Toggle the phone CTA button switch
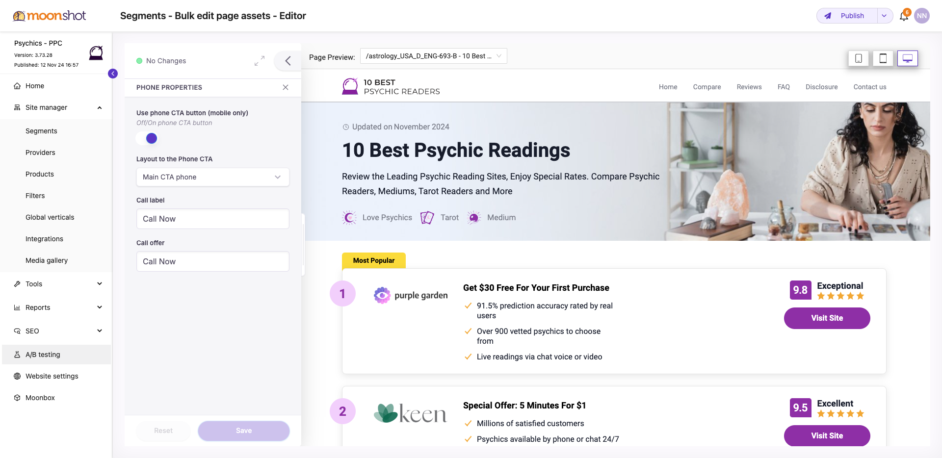The height and width of the screenshot is (458, 942). [x=147, y=138]
